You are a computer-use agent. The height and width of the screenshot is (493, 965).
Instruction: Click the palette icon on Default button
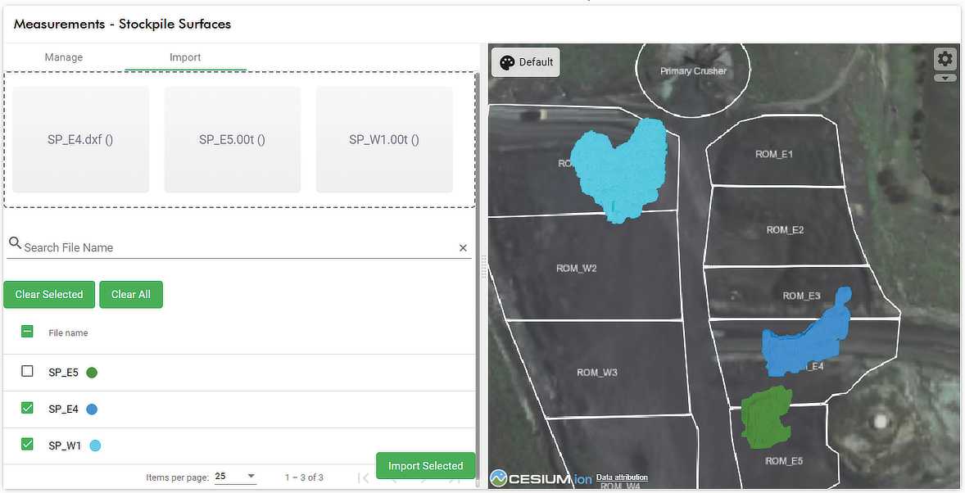coord(507,62)
